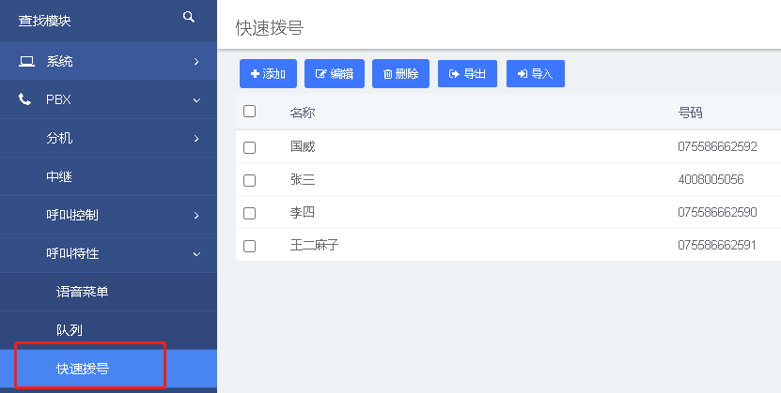Expand the 系统 menu chevron
This screenshot has height=393, width=781.
coord(196,62)
